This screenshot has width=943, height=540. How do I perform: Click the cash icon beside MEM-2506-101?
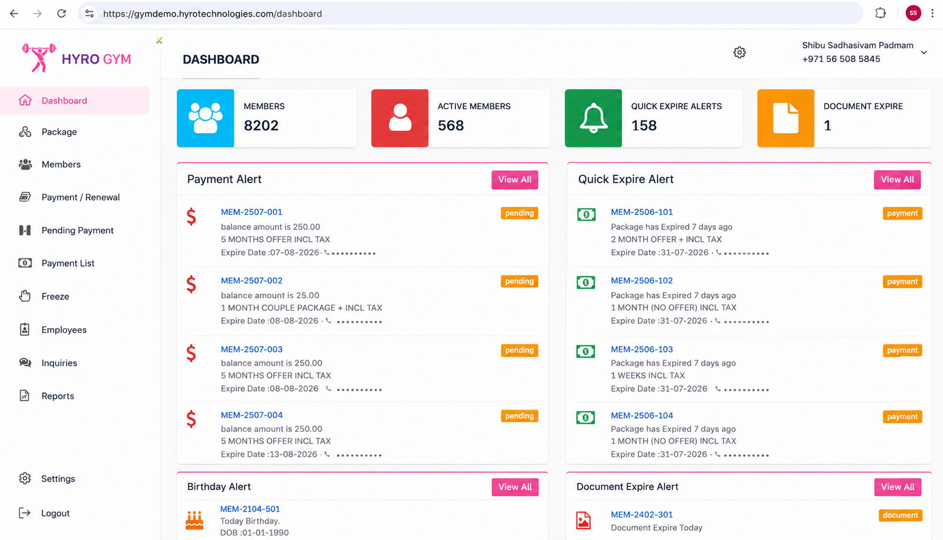pyautogui.click(x=586, y=215)
